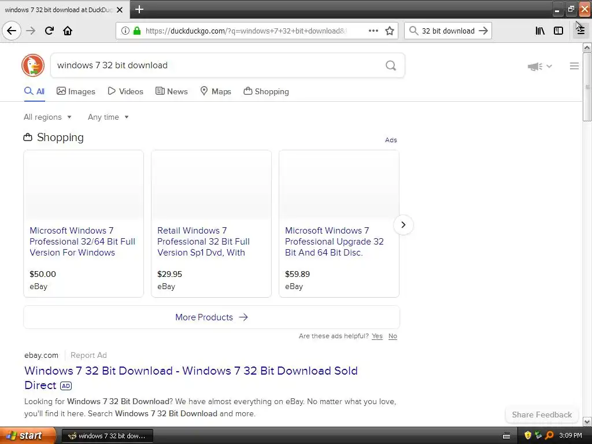
Task: Open the browser home page icon
Action: [68, 31]
